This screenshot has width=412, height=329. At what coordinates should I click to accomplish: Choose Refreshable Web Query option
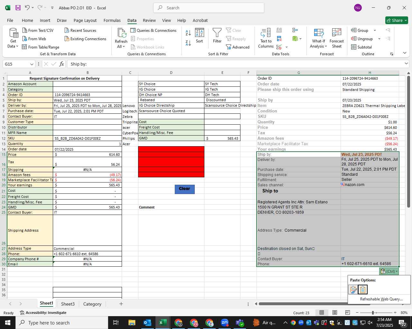pos(381,299)
